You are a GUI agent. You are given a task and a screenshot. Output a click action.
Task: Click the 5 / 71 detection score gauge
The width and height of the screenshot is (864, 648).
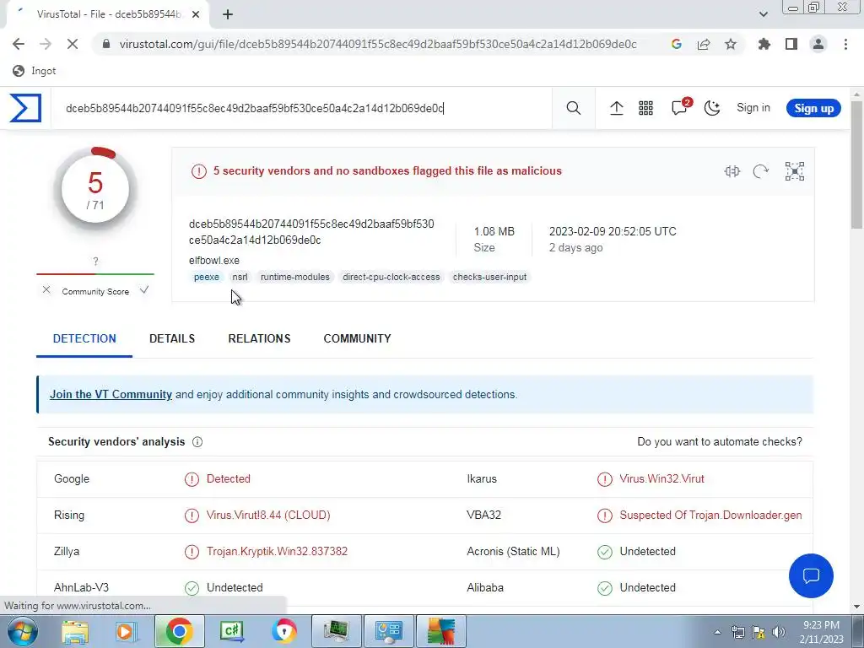click(95, 189)
